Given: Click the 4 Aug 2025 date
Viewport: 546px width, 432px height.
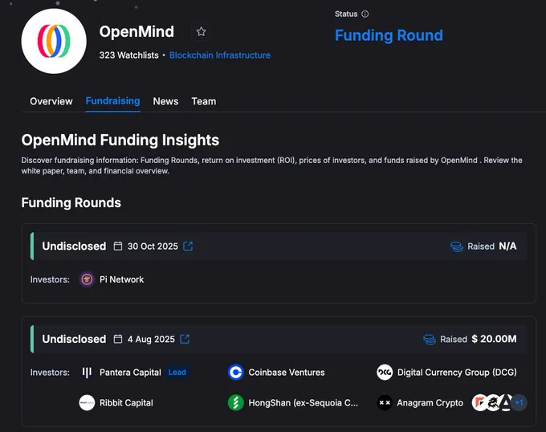Looking at the screenshot, I should 151,339.
